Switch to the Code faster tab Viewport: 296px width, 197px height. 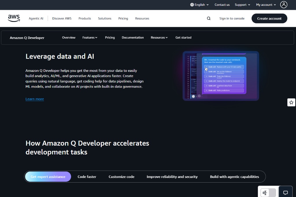point(87,177)
